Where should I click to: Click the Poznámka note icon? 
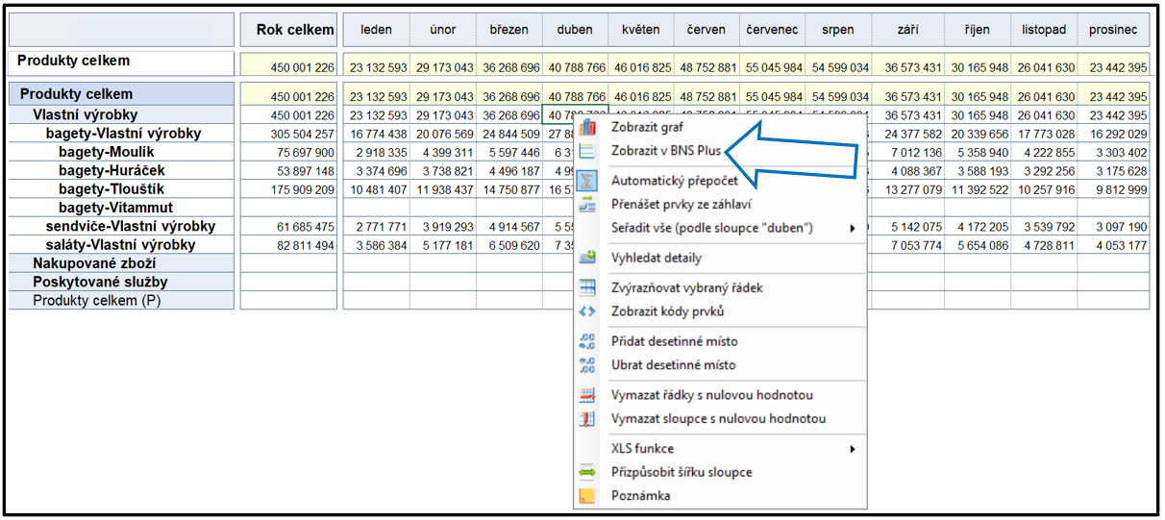[x=588, y=496]
